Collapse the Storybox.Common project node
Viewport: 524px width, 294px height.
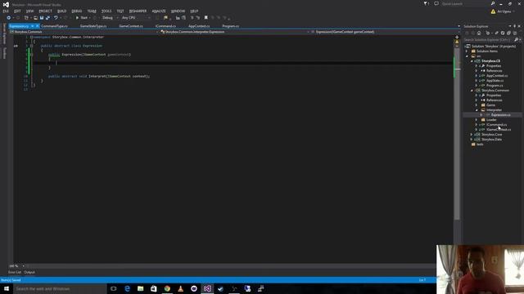[x=472, y=91]
